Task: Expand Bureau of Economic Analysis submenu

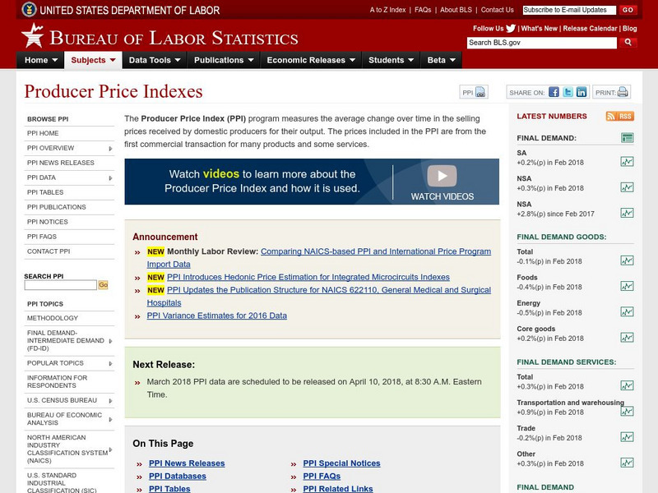Action: 110,419
